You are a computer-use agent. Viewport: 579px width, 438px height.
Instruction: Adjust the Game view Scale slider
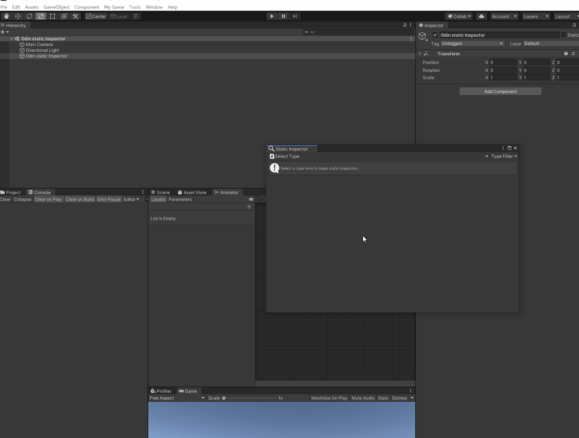223,398
